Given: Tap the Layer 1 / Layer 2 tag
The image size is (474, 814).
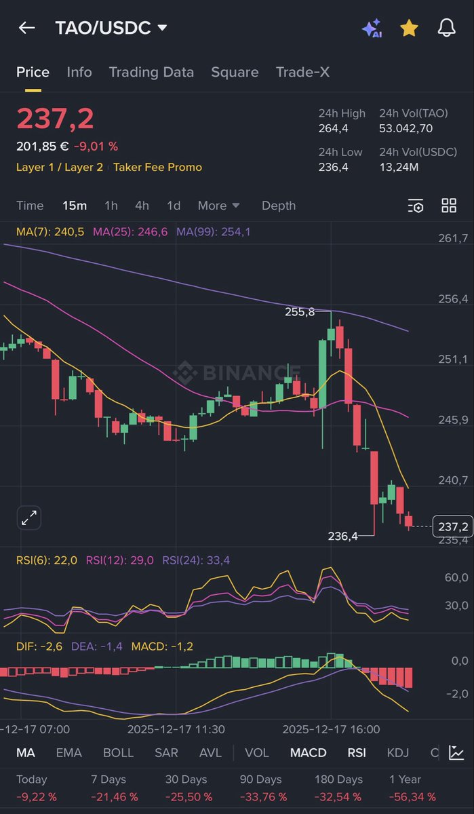Looking at the screenshot, I should (60, 167).
